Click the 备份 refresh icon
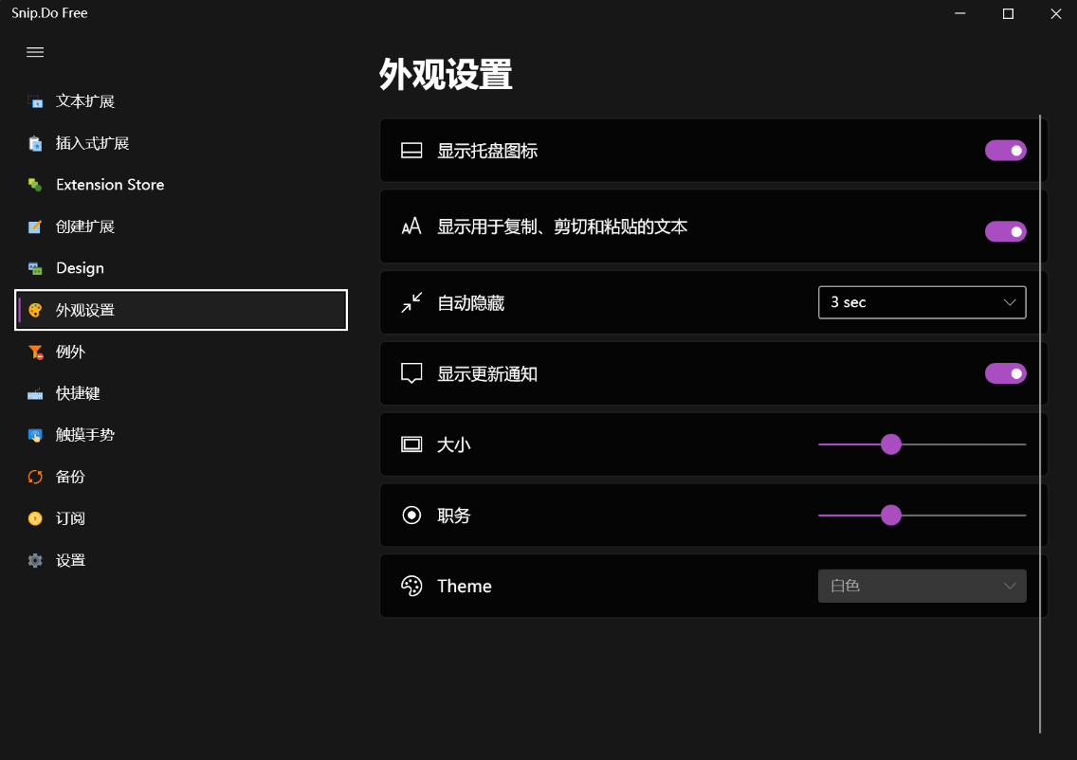The height and width of the screenshot is (760, 1077). click(35, 478)
